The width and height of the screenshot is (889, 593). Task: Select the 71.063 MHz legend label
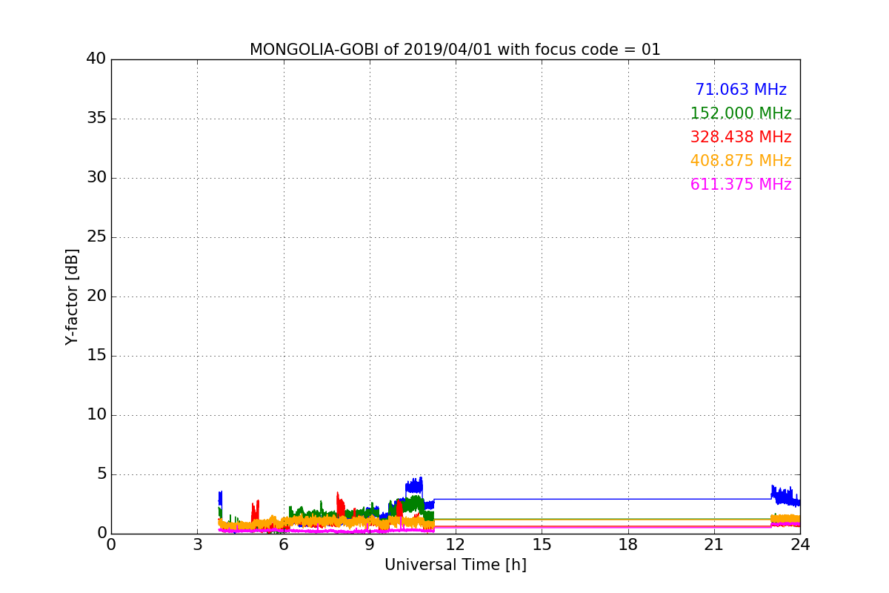(741, 90)
